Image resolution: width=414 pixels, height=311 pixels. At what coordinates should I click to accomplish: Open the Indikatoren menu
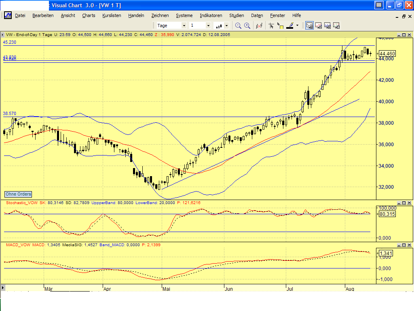click(211, 15)
